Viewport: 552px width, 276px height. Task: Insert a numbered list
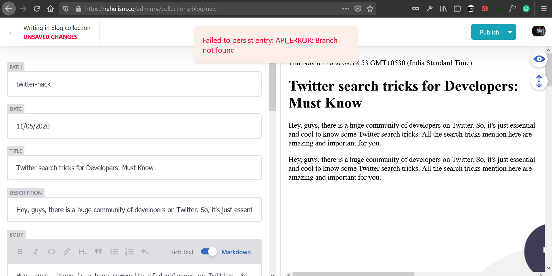tap(129, 252)
